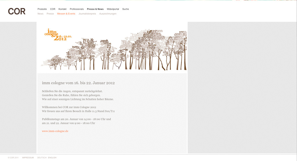Click the line 'Schließen Sie die Augen'
This screenshot has height=161, width=297.
(x=72, y=91)
